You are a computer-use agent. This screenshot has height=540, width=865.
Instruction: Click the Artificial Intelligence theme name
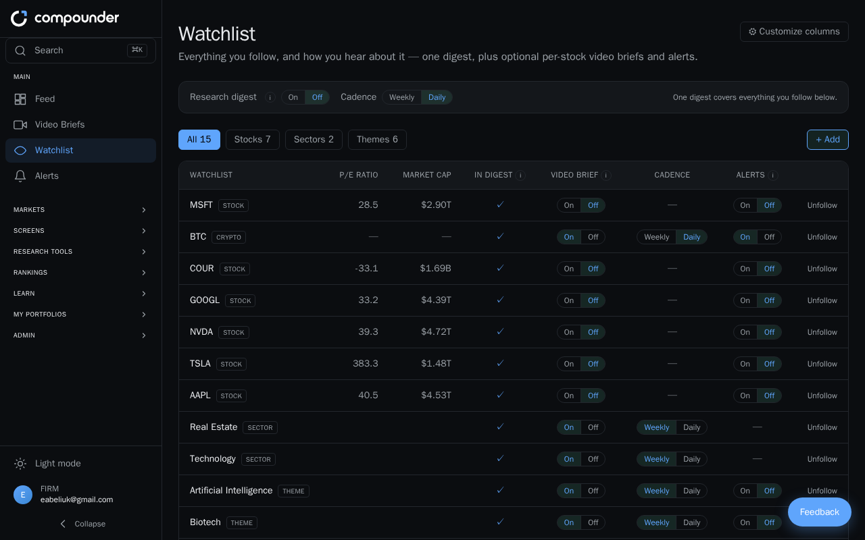coord(231,491)
